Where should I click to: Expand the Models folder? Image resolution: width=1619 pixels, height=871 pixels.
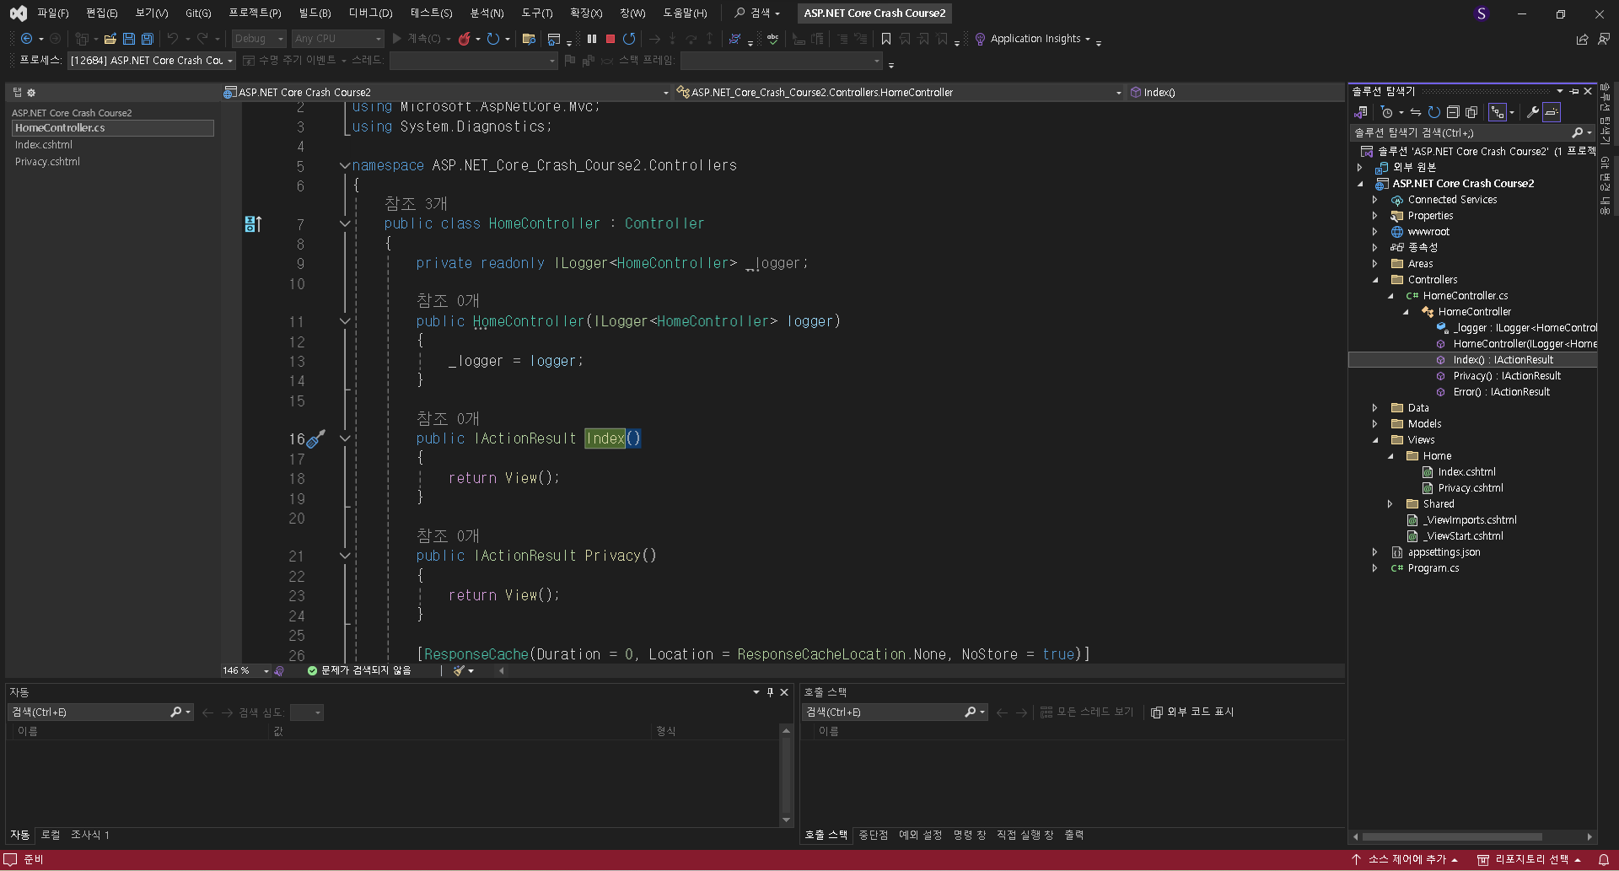pyautogui.click(x=1375, y=424)
